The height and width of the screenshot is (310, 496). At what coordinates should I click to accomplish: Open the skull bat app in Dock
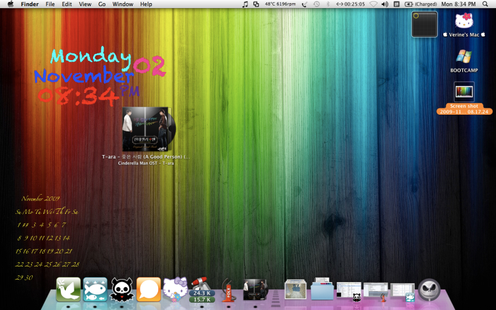(122, 290)
